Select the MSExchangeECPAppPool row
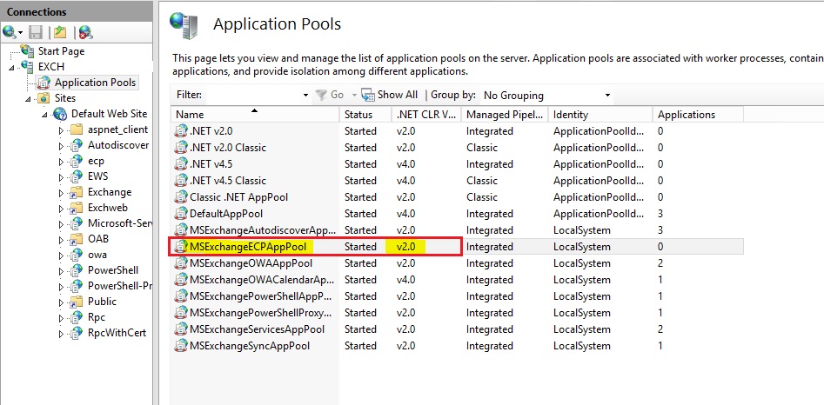Image resolution: width=824 pixels, height=405 pixels. tap(457, 247)
